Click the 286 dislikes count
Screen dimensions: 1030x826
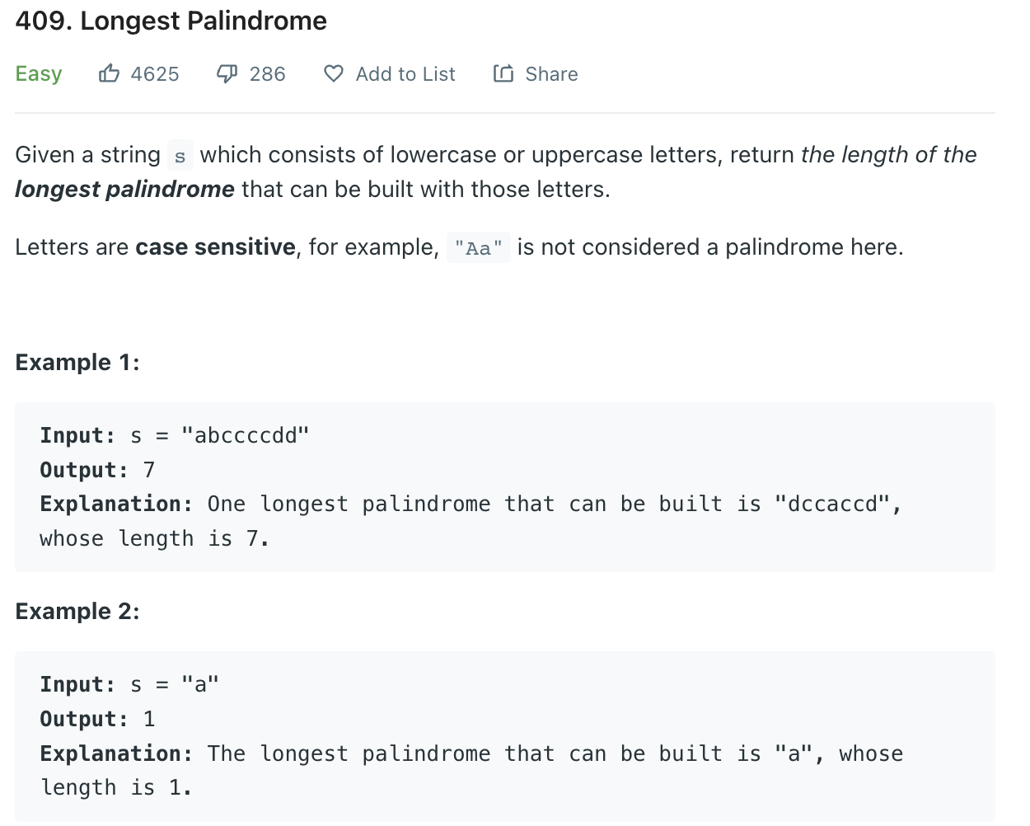268,74
